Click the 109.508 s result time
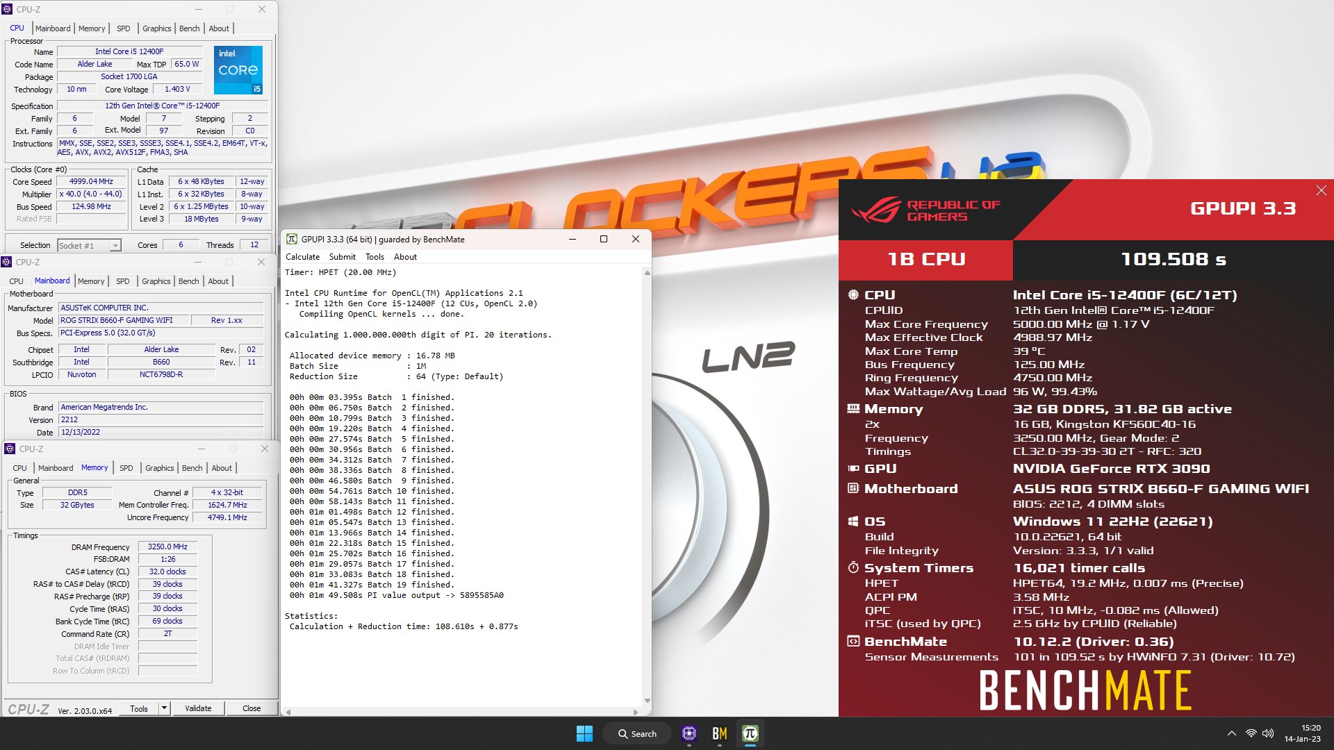Viewport: 1334px width, 750px height. [1173, 259]
